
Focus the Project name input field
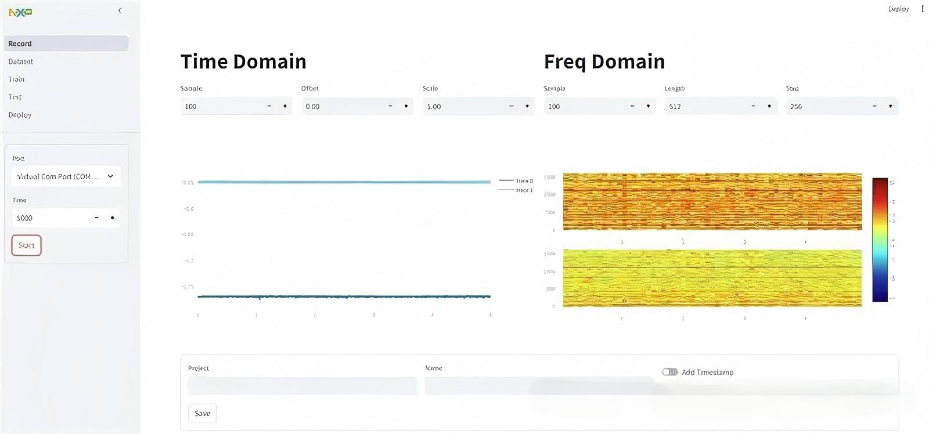[302, 386]
